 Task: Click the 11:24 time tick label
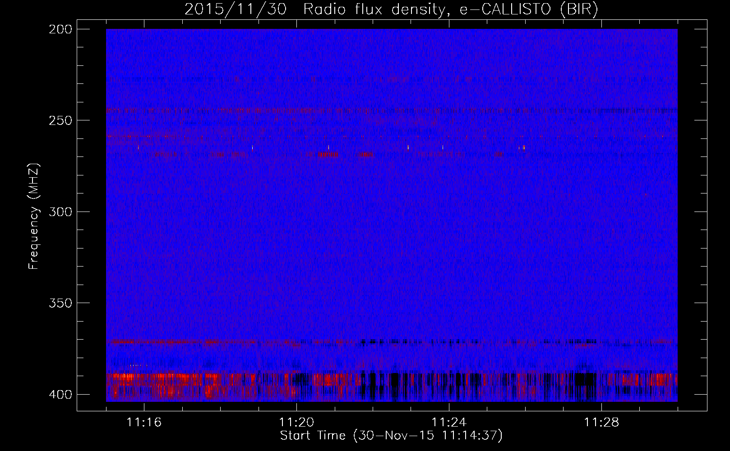(x=449, y=422)
